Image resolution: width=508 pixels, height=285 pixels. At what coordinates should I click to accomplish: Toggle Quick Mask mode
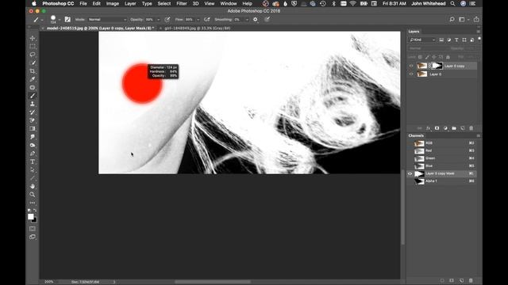click(33, 229)
